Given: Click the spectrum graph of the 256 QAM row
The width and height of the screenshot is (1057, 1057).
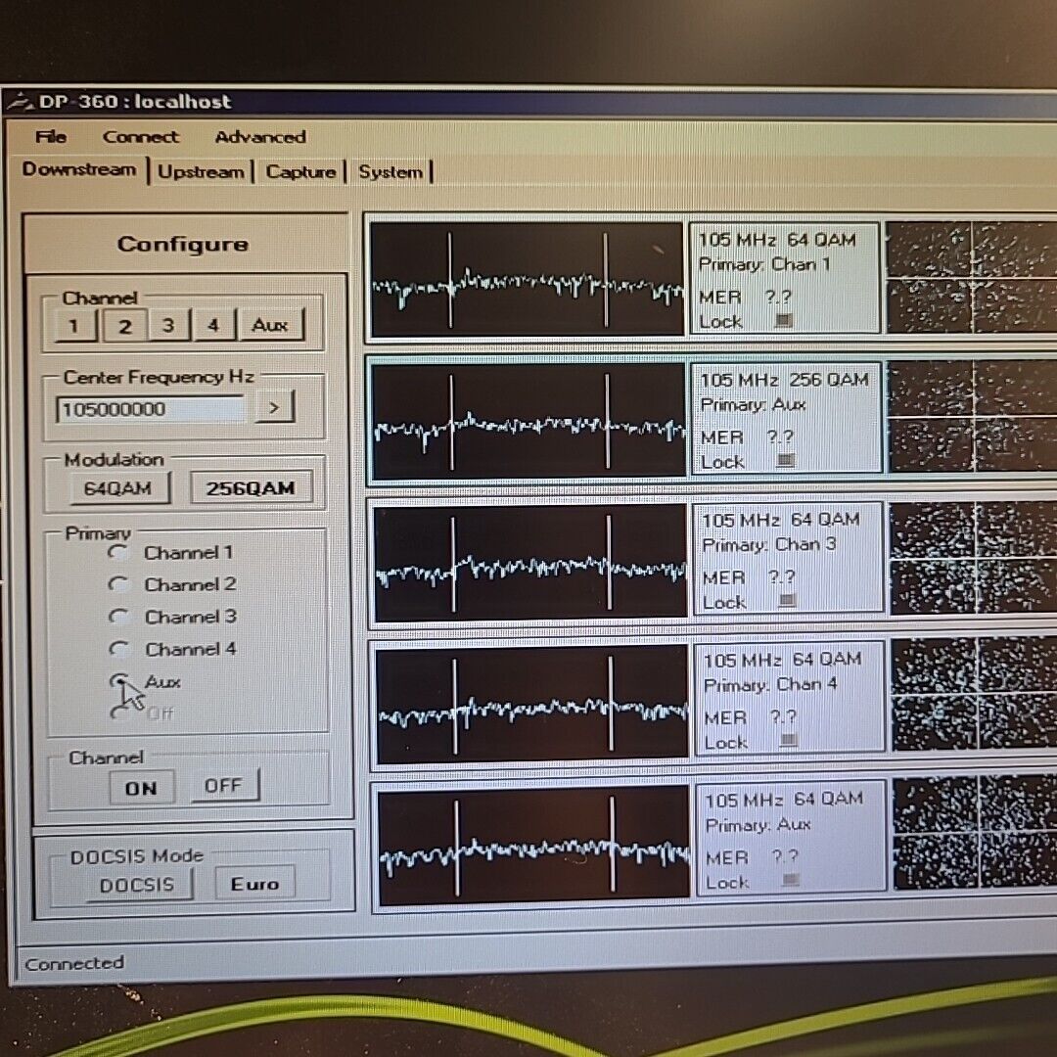Looking at the screenshot, I should (528, 419).
